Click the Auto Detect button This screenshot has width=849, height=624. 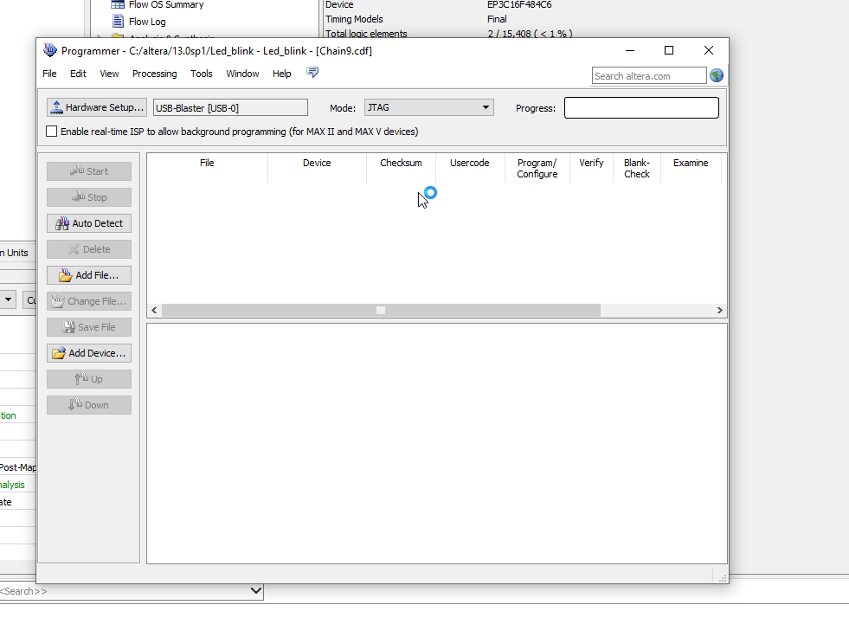(89, 223)
